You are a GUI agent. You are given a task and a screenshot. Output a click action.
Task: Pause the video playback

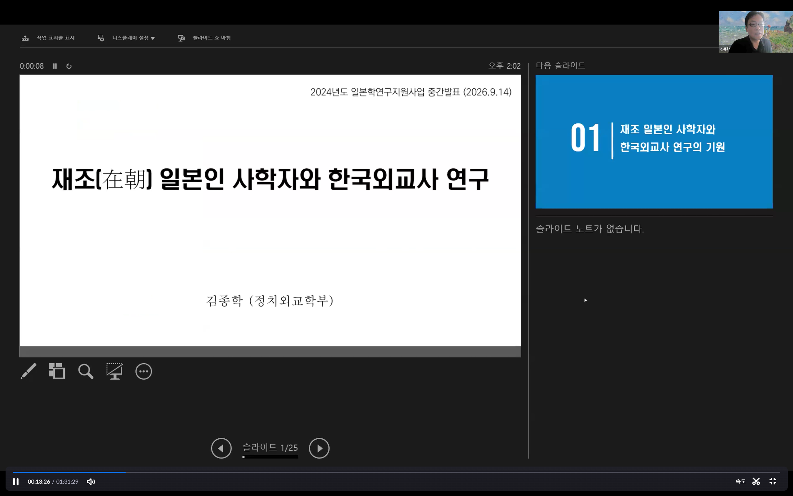pos(16,481)
